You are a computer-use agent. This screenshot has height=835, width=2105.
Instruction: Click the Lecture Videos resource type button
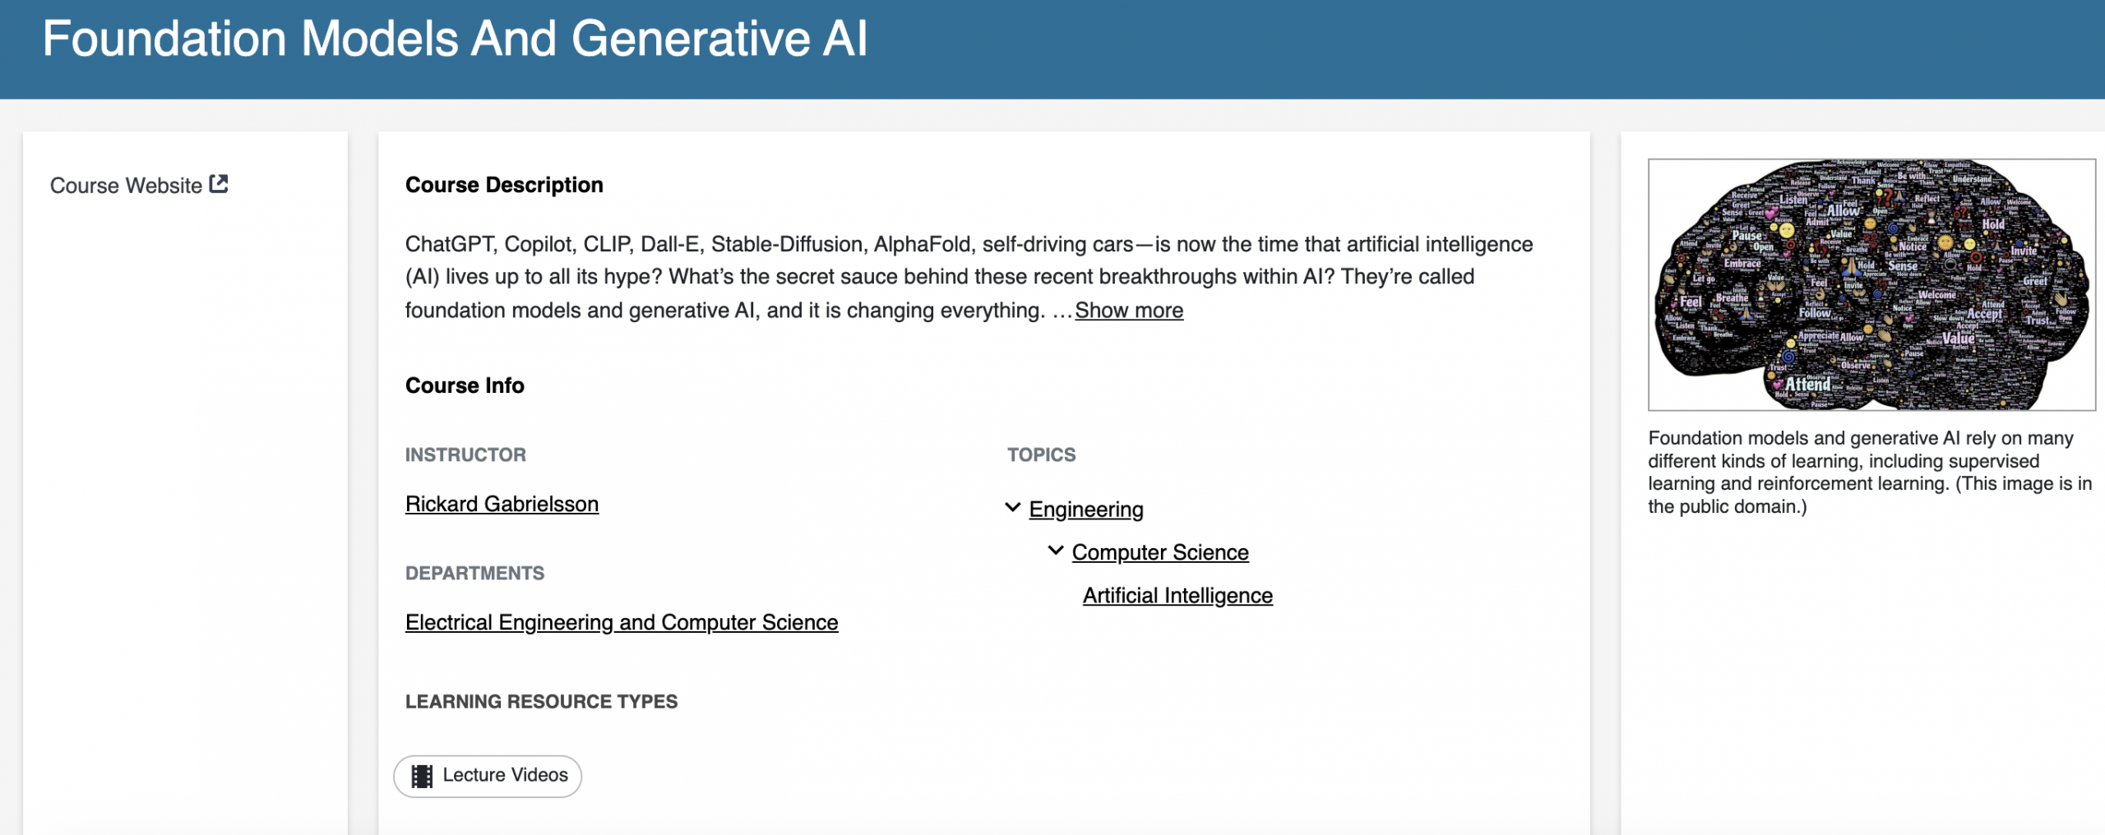488,776
